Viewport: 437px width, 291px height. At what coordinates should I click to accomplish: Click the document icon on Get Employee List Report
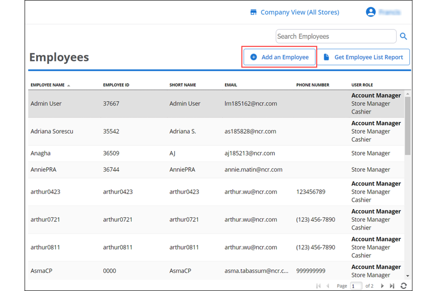[x=326, y=57]
